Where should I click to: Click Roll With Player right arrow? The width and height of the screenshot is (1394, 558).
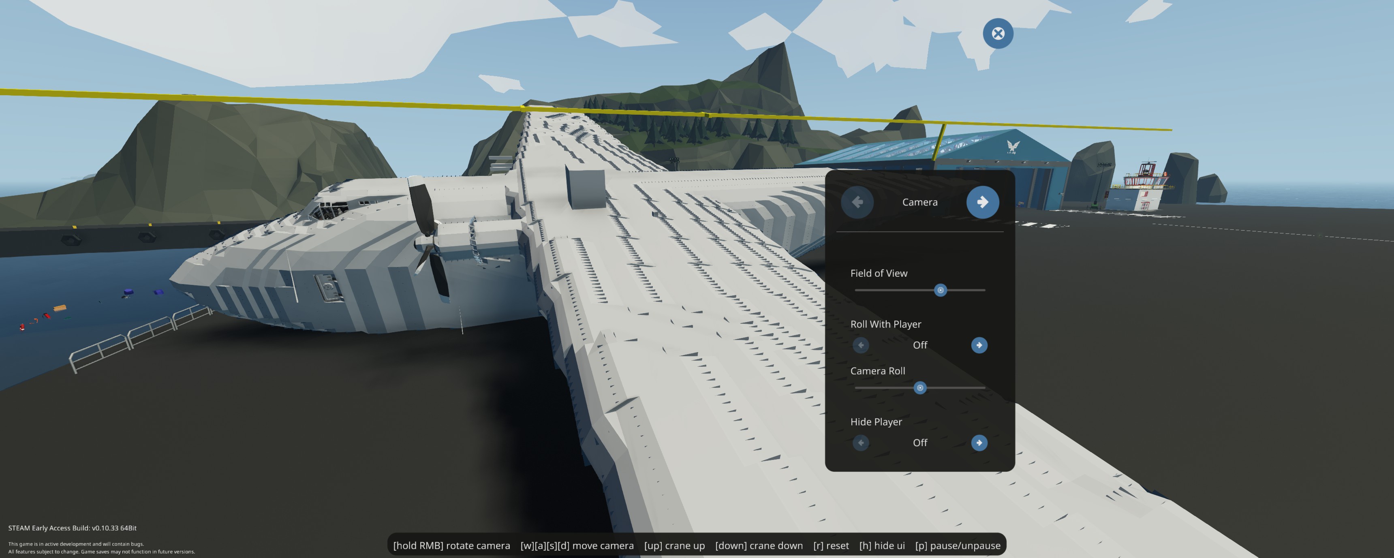coord(979,345)
